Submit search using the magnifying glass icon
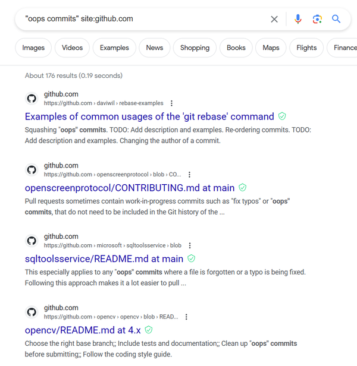The height and width of the screenshot is (366, 357). click(336, 19)
